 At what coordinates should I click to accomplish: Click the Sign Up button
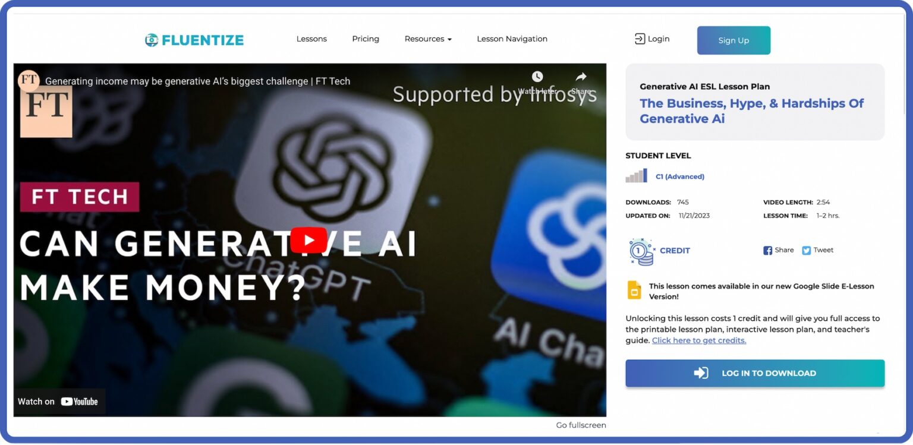[x=733, y=40]
